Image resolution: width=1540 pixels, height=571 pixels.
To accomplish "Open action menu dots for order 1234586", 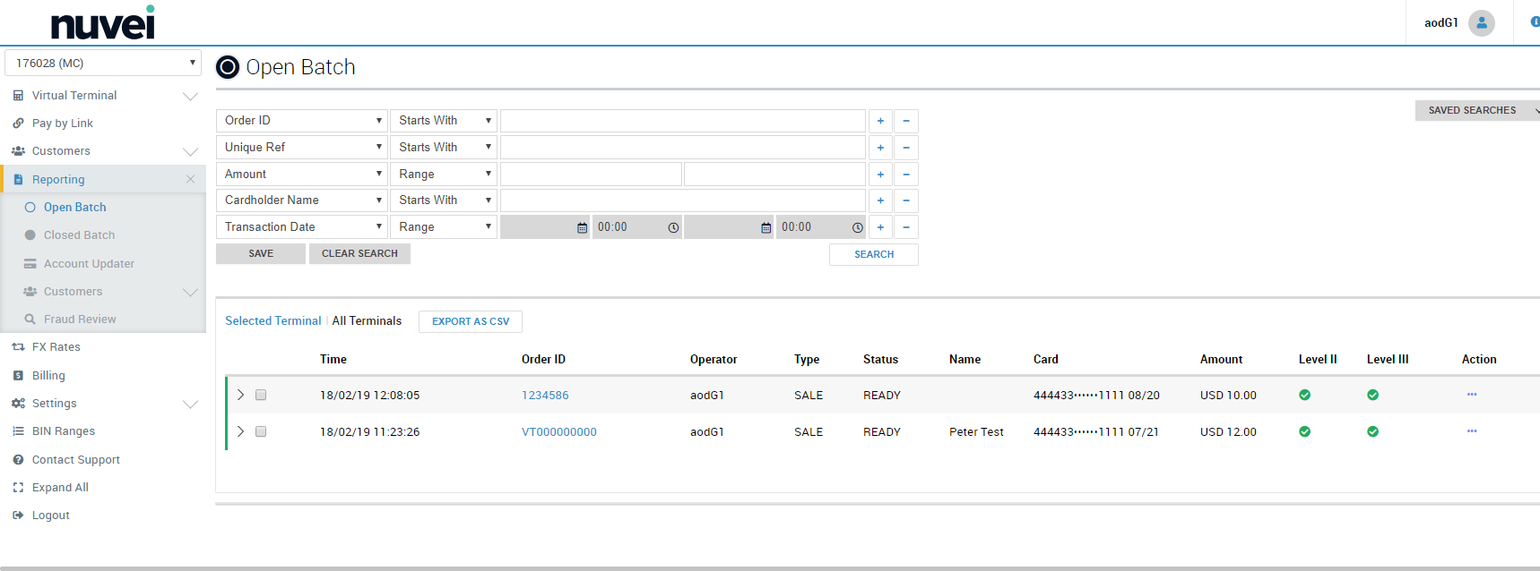I will [1471, 395].
